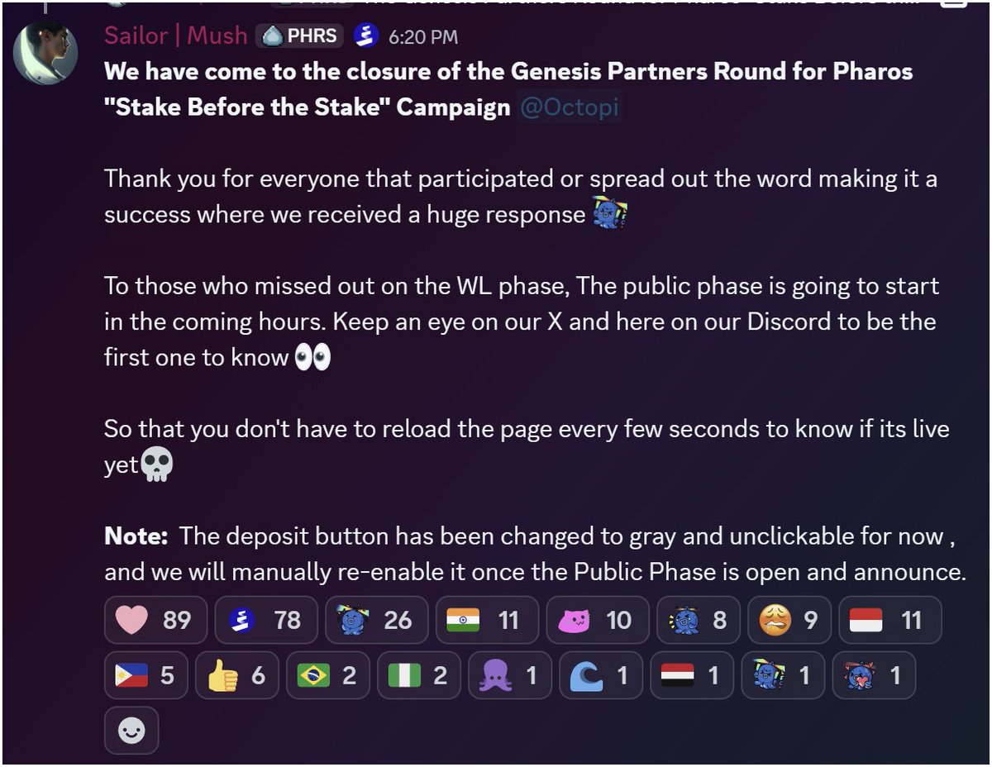Toggle the pink heart reaction with 89
This screenshot has width=992, height=767.
point(155,620)
